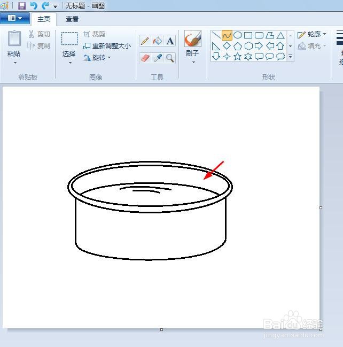The height and width of the screenshot is (347, 343).
Task: Expand the 粘贴 dropdown arrow
Action: pos(15,63)
